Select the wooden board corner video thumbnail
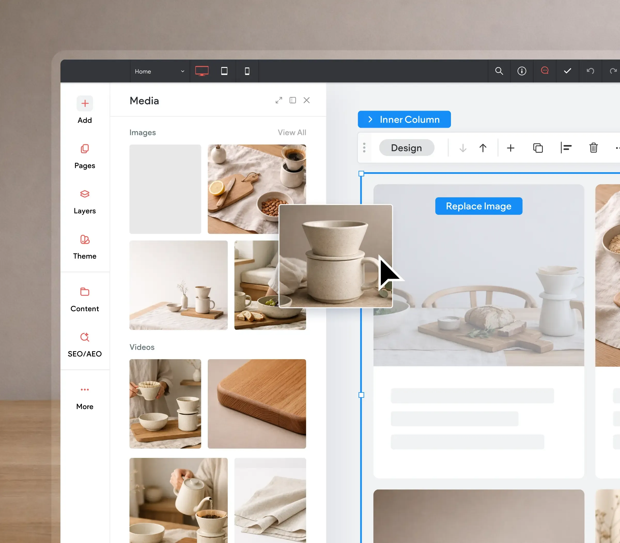This screenshot has width=620, height=543. (x=257, y=404)
